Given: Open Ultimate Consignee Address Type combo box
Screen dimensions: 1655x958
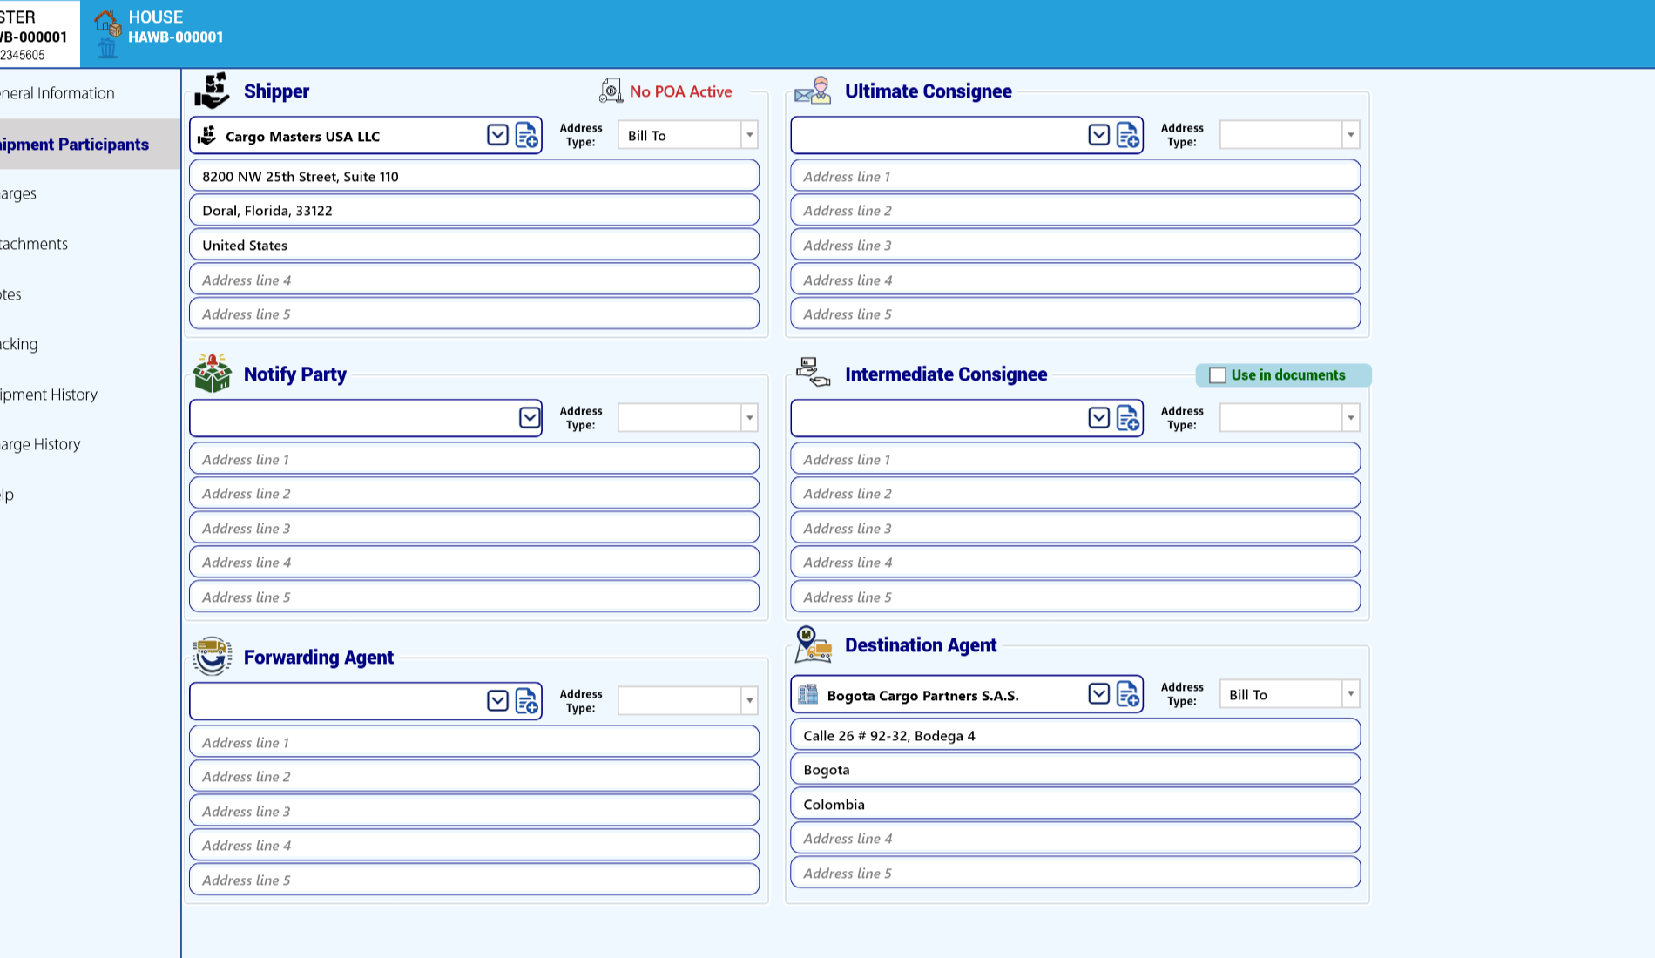Looking at the screenshot, I should 1288,135.
